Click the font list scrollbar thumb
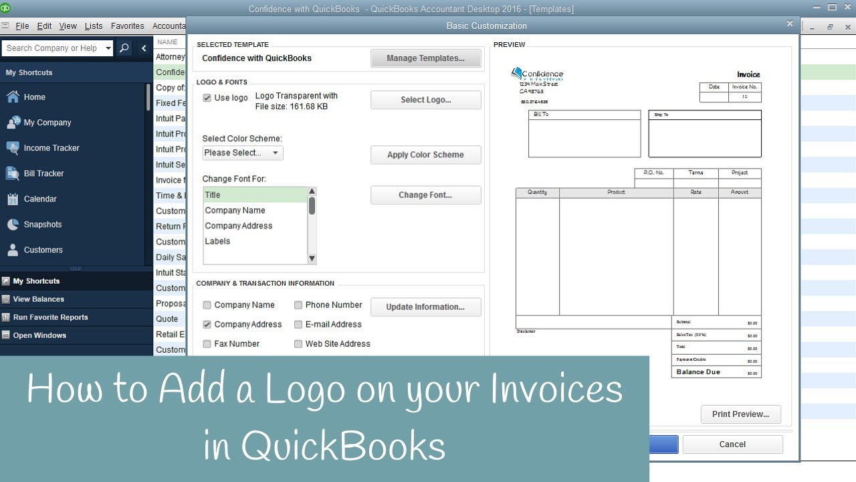Screen dimensions: 856x482 (312, 206)
